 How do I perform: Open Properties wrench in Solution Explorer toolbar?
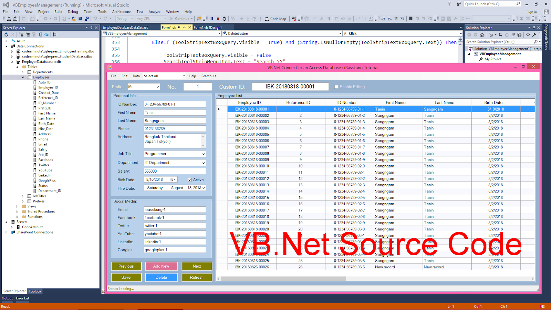click(x=534, y=35)
